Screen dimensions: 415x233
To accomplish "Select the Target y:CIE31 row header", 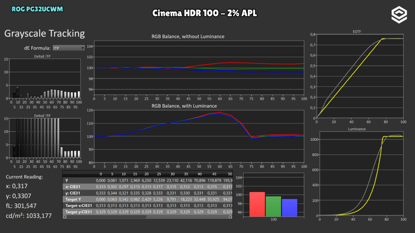I will pyautogui.click(x=79, y=212).
